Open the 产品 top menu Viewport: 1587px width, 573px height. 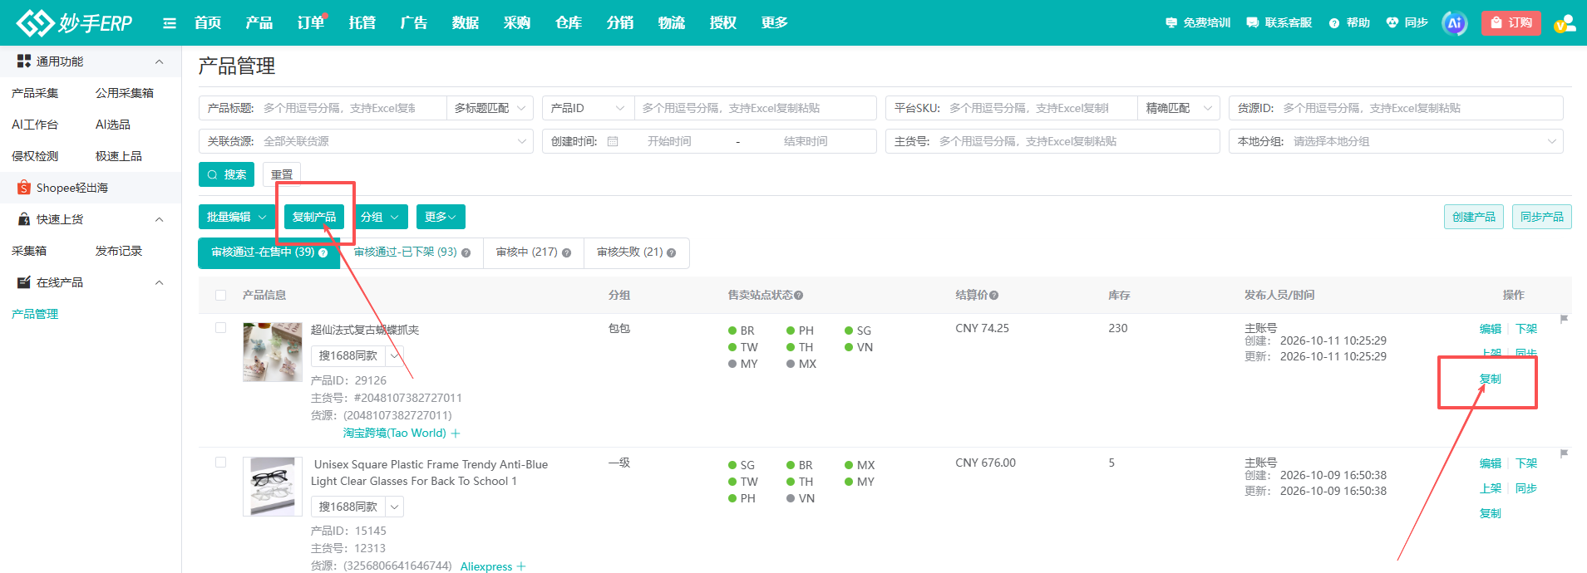click(x=259, y=22)
